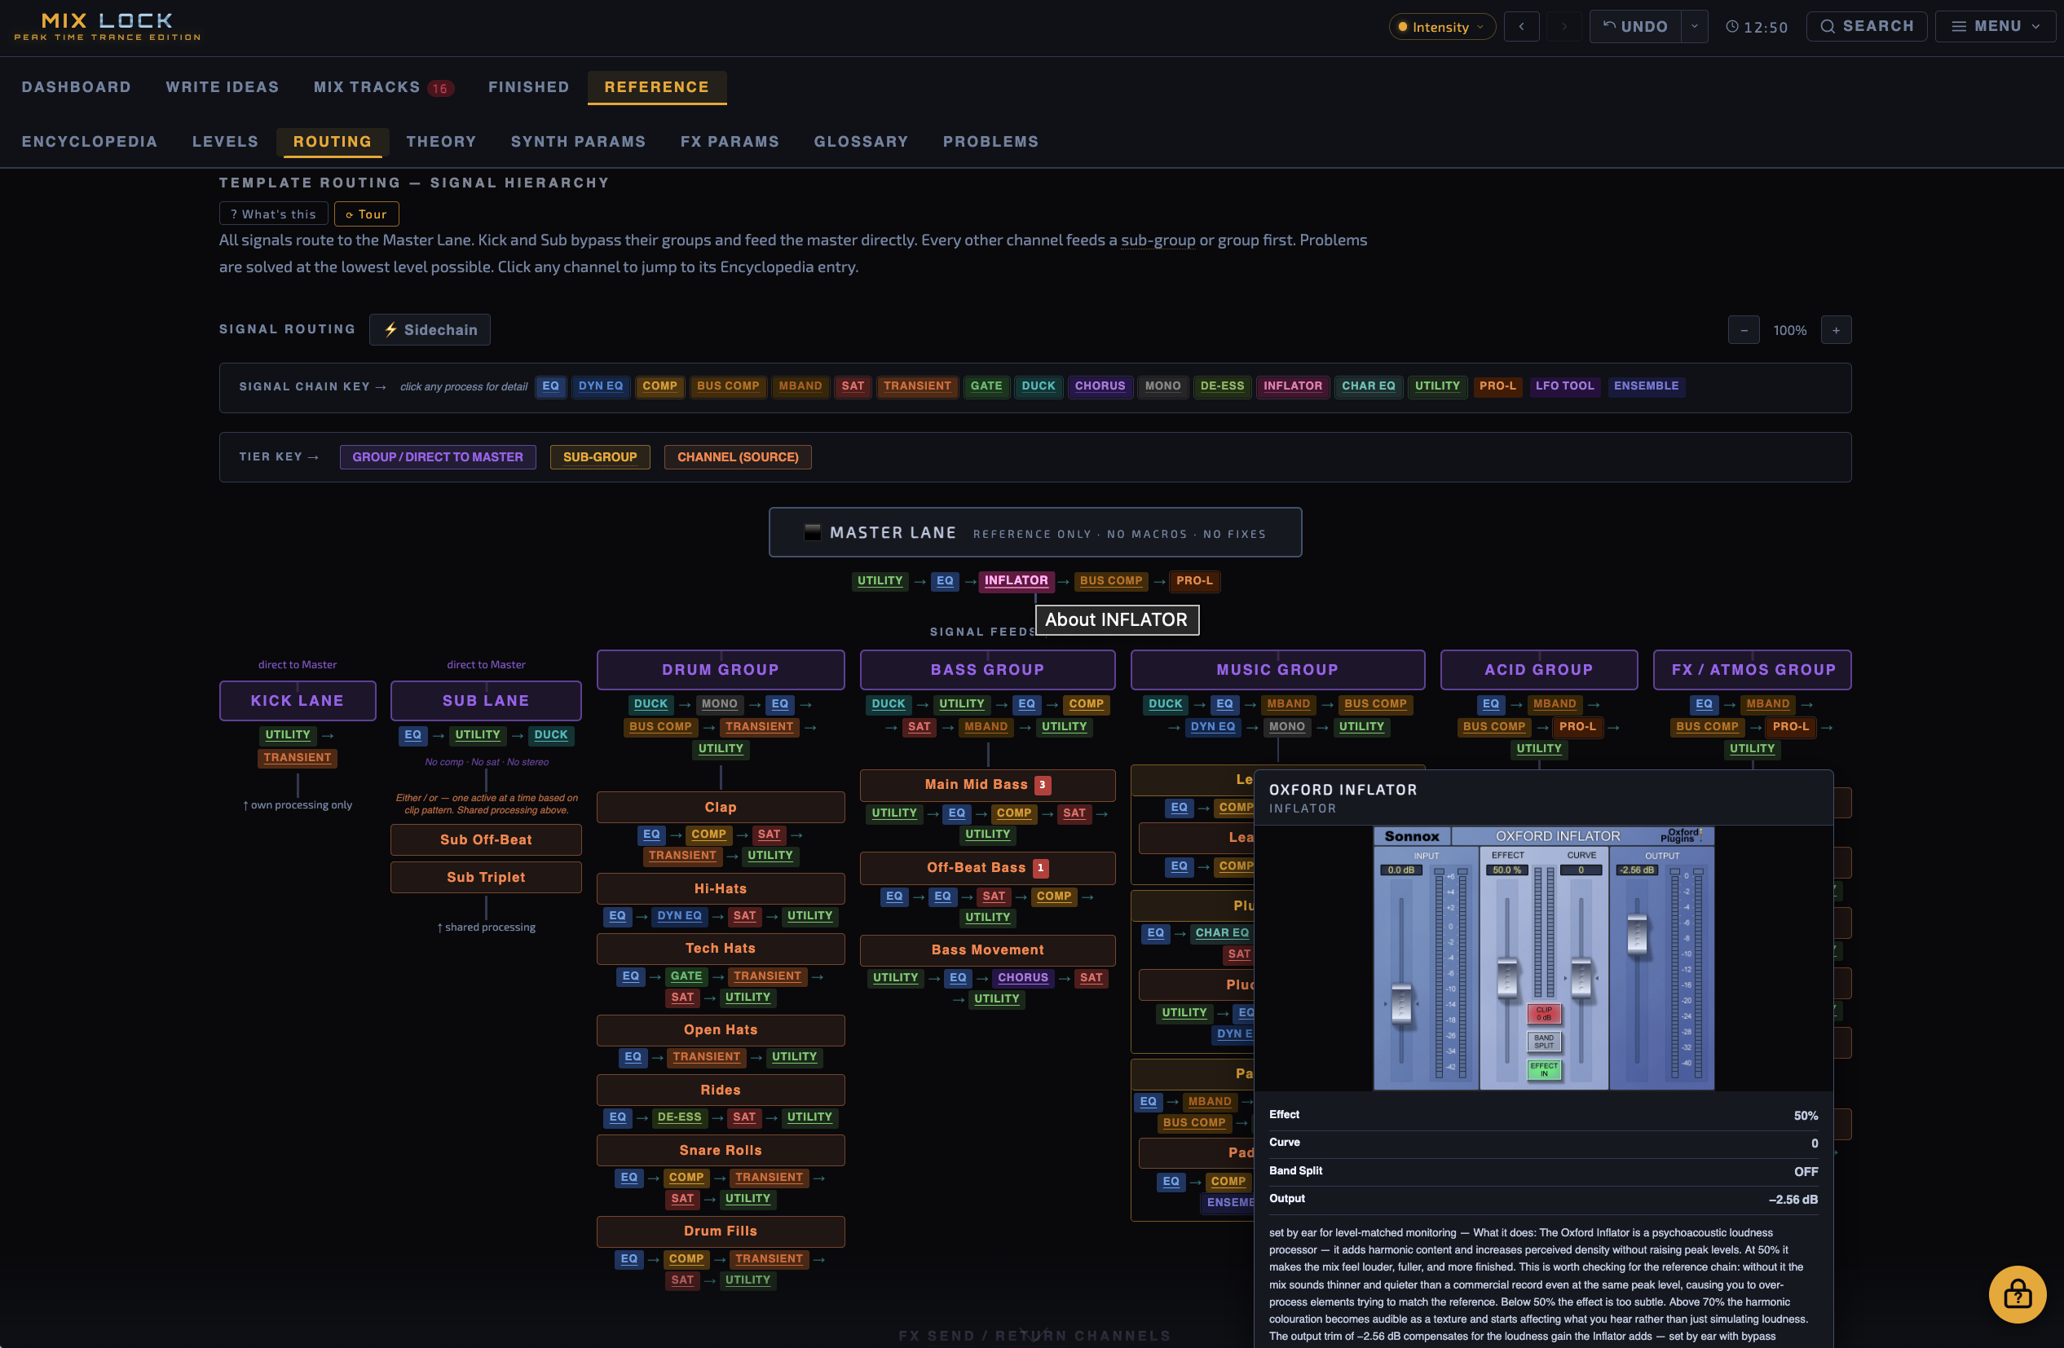Open the UNDO history dropdown
This screenshot has height=1348, width=2064.
[x=1695, y=26]
